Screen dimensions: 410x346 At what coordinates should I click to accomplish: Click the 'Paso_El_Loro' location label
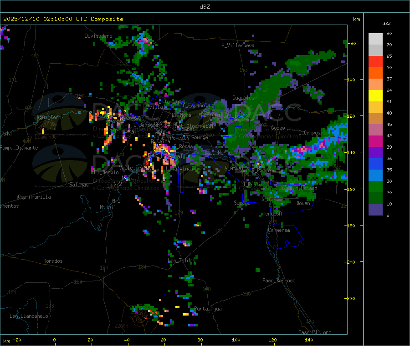click(x=315, y=332)
